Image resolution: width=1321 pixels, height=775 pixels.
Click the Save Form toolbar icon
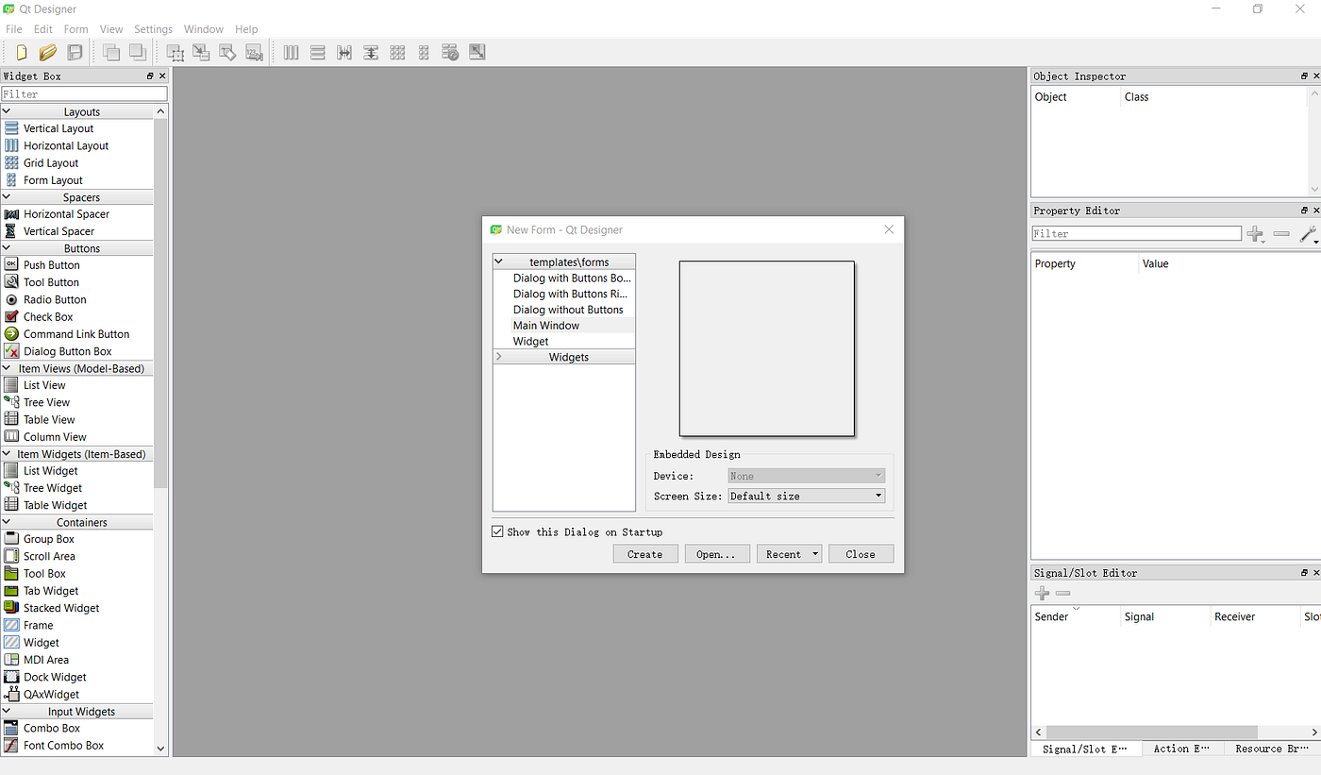pos(75,52)
